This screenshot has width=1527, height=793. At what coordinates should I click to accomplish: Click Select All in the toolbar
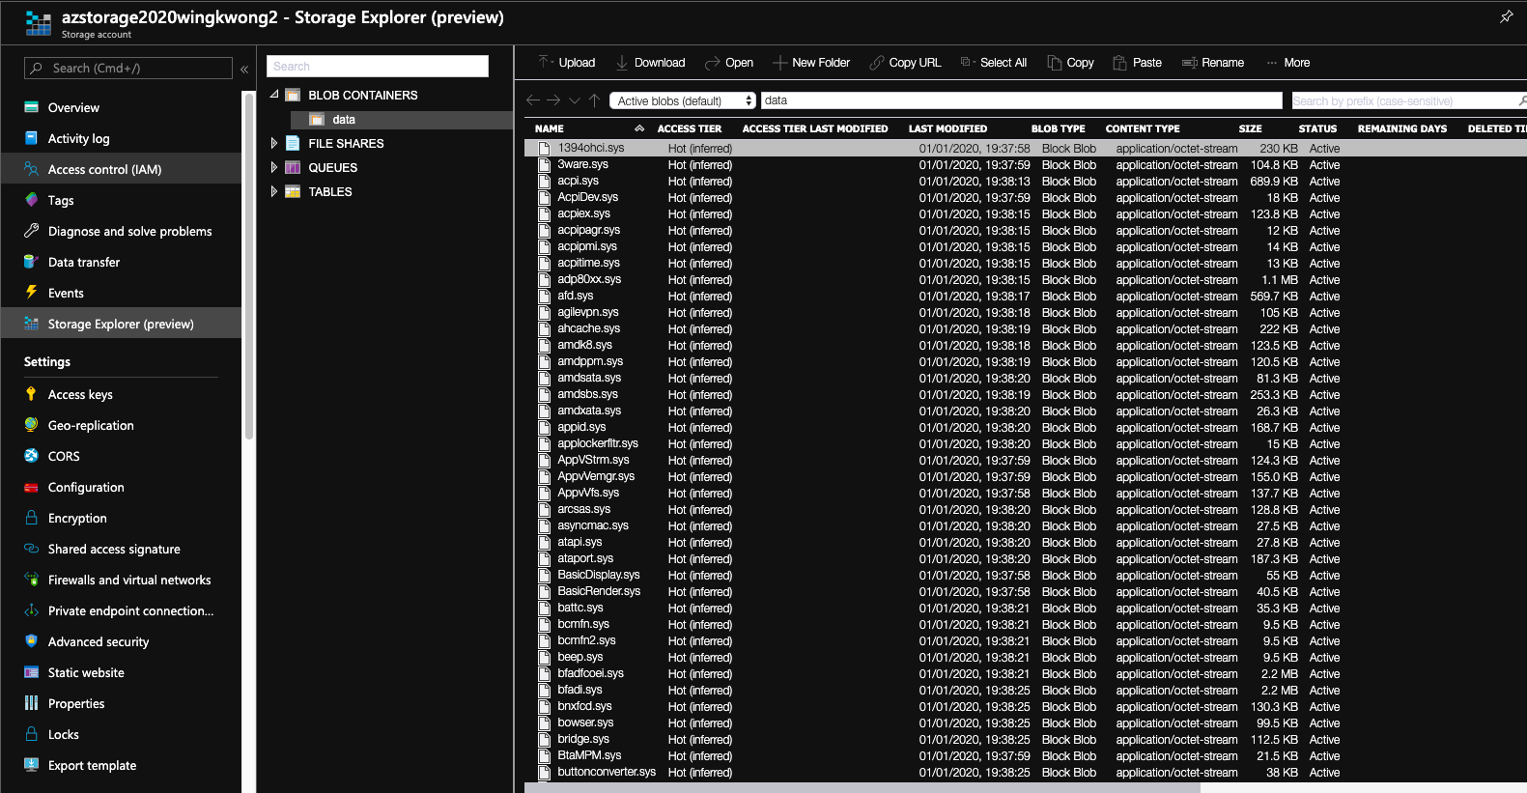tap(993, 63)
